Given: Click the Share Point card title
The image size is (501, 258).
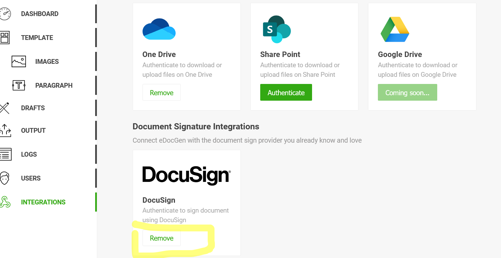Looking at the screenshot, I should pyautogui.click(x=280, y=55).
